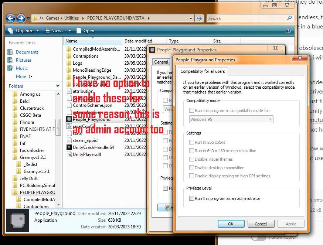Click the Music favorite link icon
323x245 pixels.
(10, 68)
